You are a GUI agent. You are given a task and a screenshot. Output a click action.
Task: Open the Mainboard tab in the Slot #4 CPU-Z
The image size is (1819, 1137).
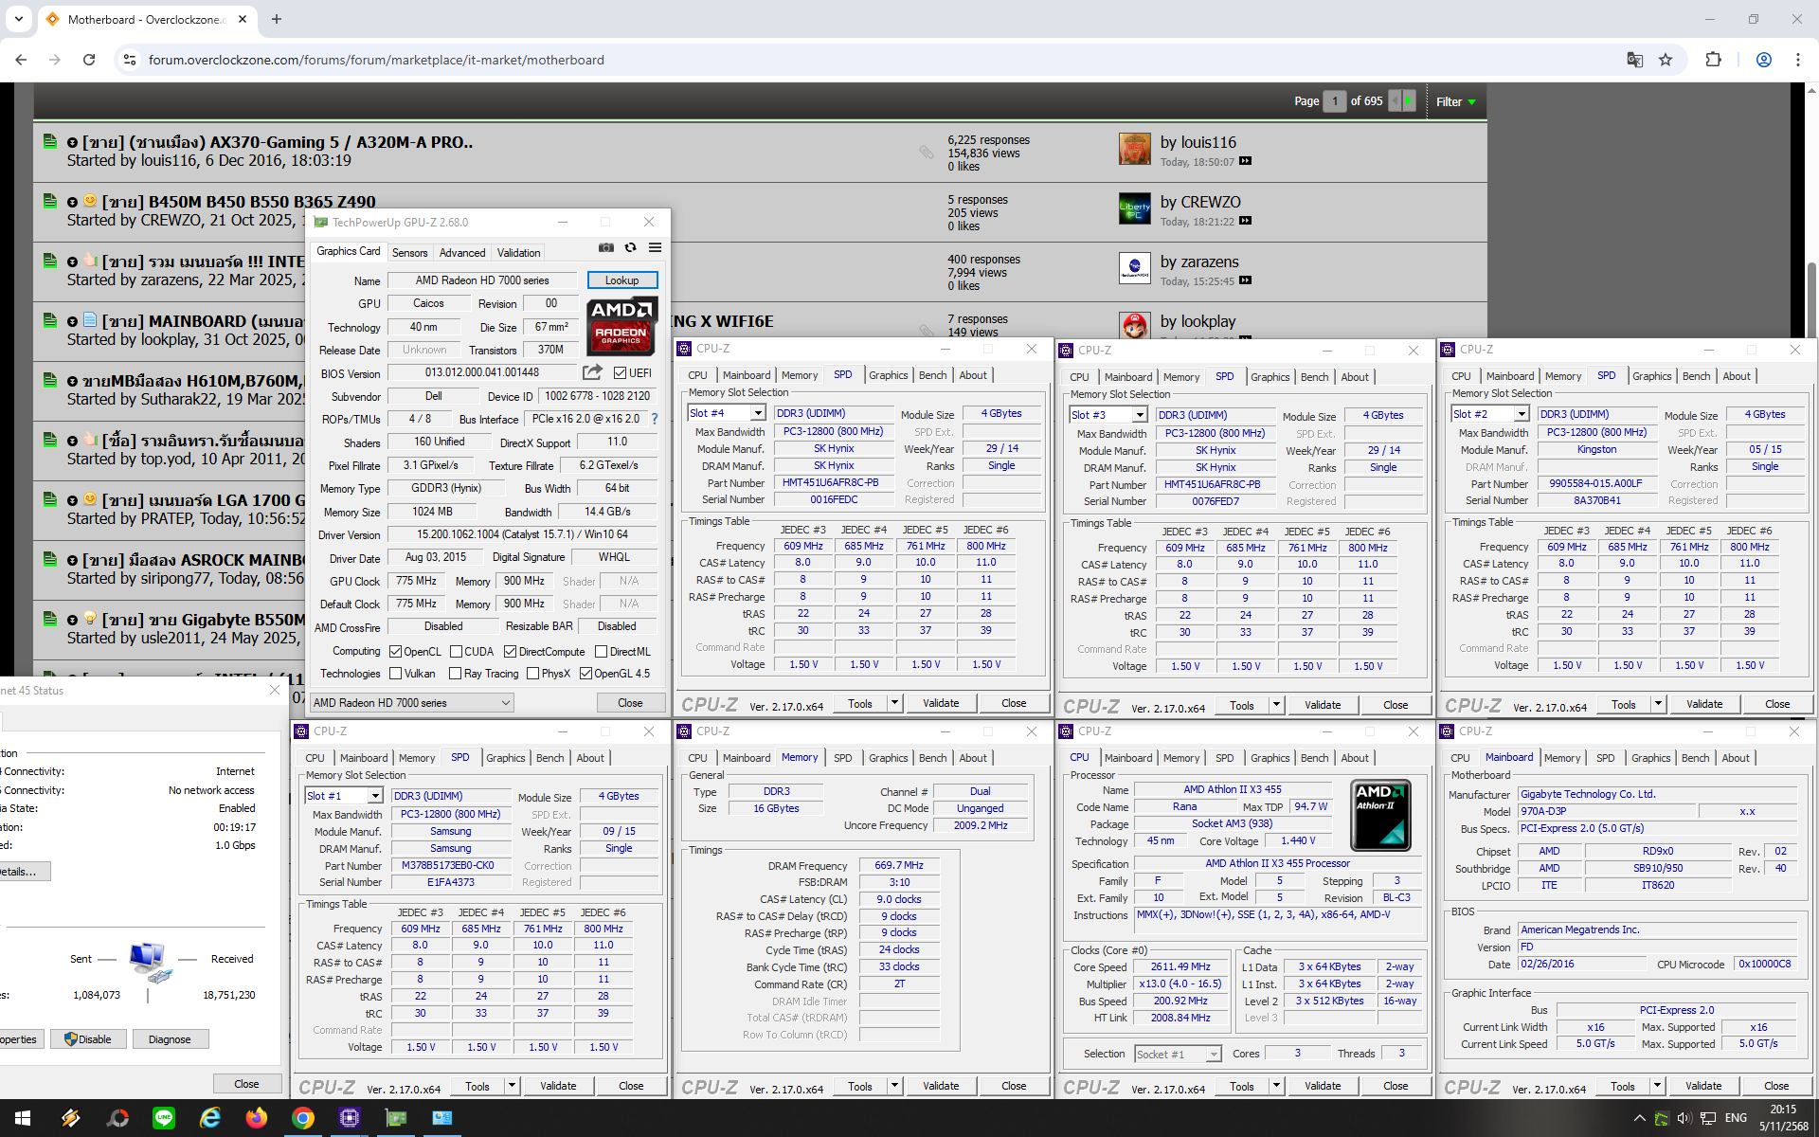tap(747, 375)
